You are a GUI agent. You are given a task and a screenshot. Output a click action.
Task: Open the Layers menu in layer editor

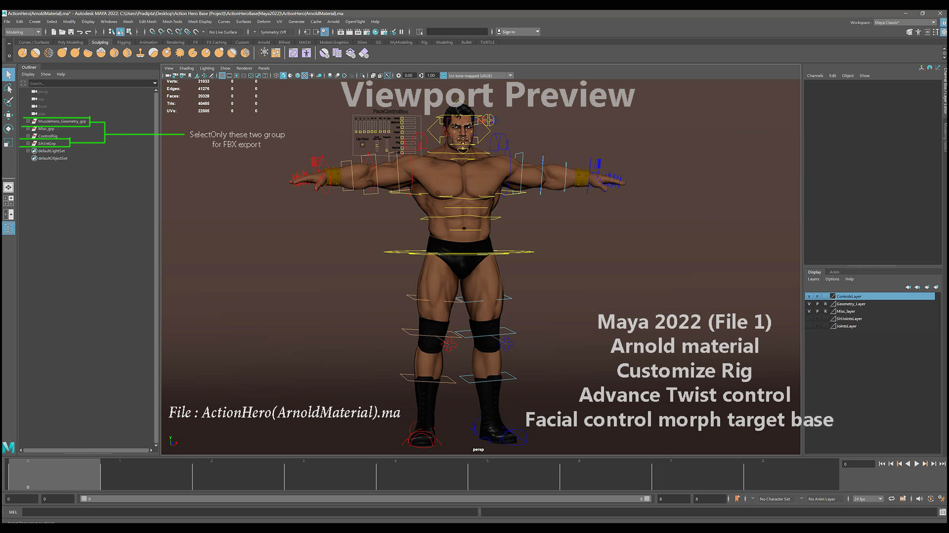[x=813, y=279]
